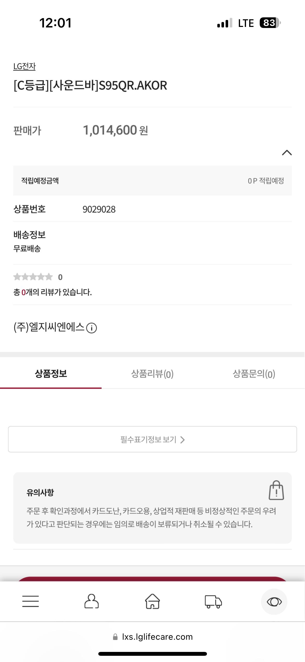Screen dimensions: 305x662
Task: Tap the recently viewed eye icon
Action: point(274,601)
